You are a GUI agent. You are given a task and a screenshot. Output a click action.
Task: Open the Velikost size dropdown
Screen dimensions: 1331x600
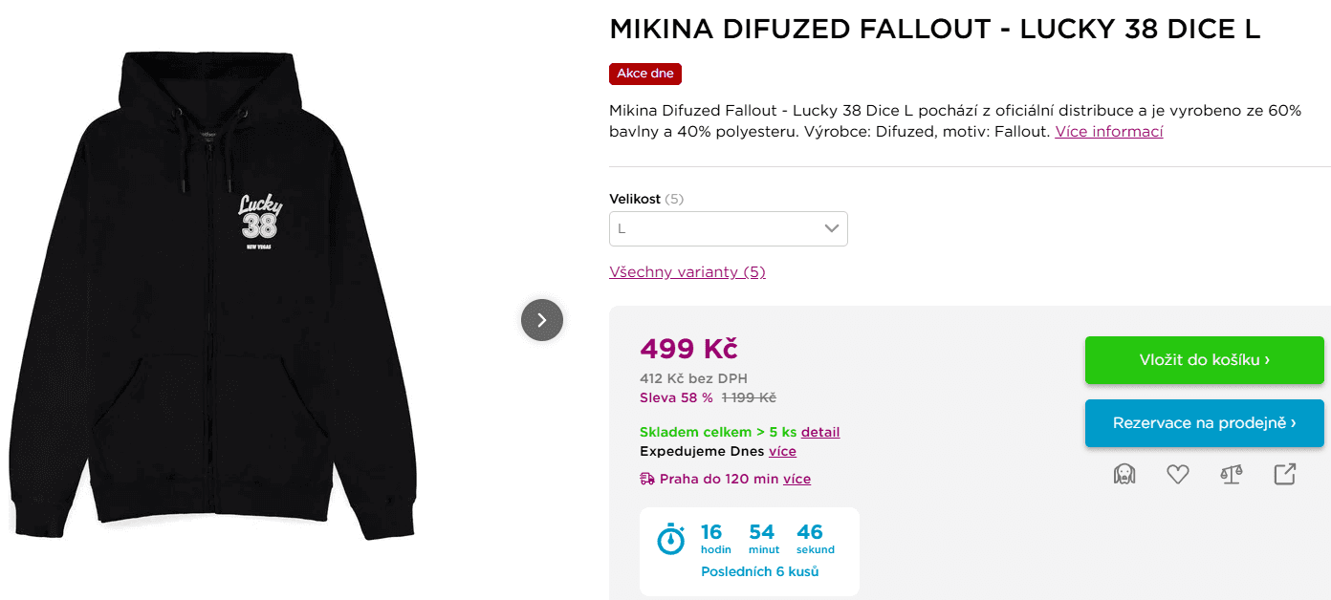coord(729,228)
